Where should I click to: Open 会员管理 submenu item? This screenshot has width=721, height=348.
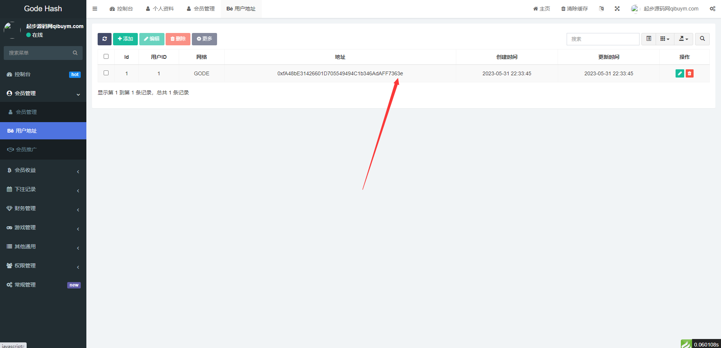tap(43, 112)
